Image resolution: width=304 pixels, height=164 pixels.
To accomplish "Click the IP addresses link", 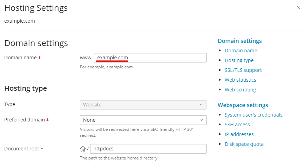I will tap(239, 134).
